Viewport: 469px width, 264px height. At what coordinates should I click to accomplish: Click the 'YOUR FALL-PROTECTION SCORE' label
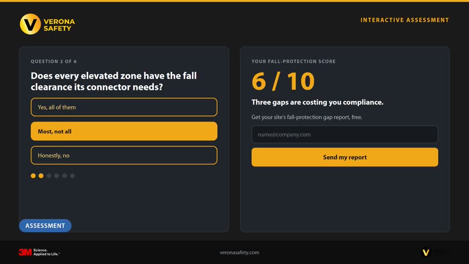pyautogui.click(x=294, y=61)
